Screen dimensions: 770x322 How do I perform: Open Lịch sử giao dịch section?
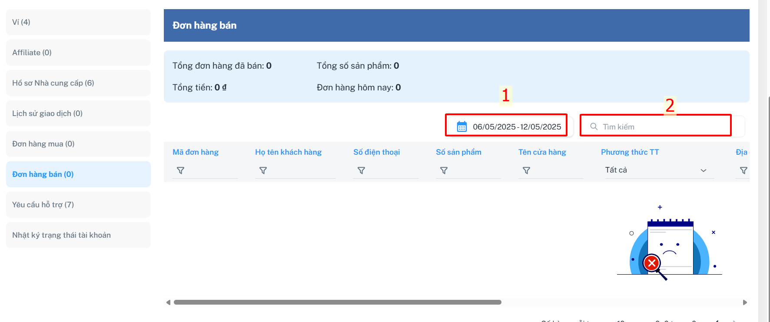click(x=78, y=113)
